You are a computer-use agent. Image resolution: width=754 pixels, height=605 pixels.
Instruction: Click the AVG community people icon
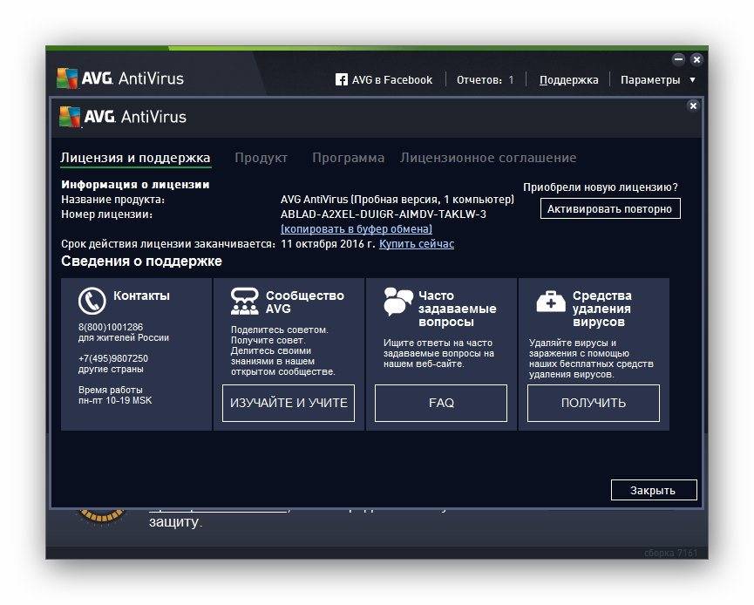(x=245, y=301)
